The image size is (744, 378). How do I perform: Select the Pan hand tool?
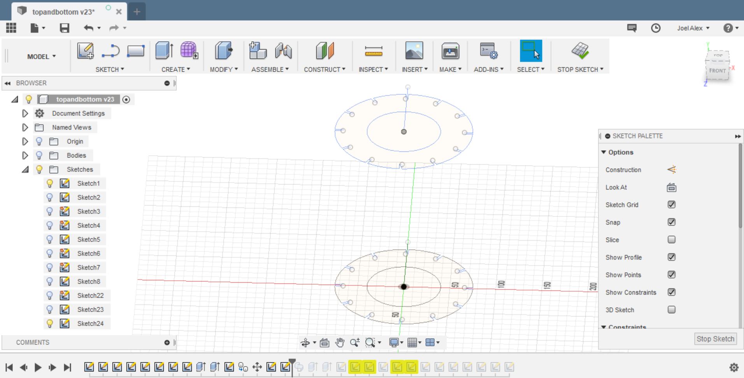(x=340, y=343)
